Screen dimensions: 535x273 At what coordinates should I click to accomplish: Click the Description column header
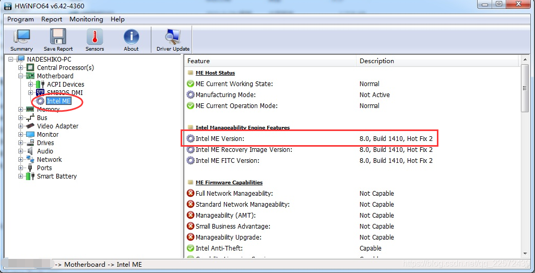point(437,61)
